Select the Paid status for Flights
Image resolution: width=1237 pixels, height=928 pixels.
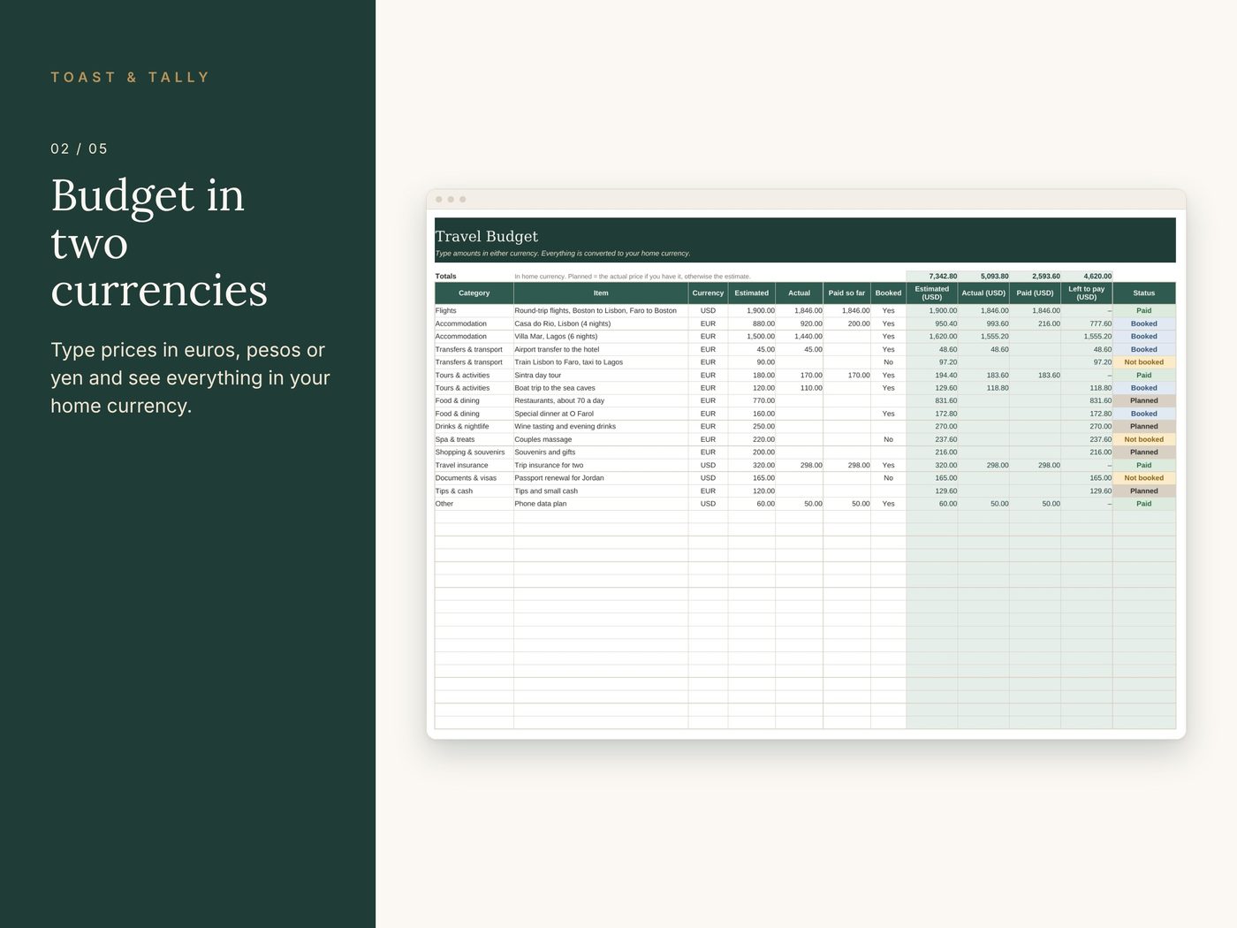(1143, 311)
